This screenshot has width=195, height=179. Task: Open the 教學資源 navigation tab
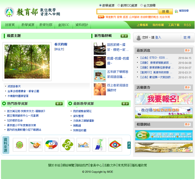pos(28,25)
